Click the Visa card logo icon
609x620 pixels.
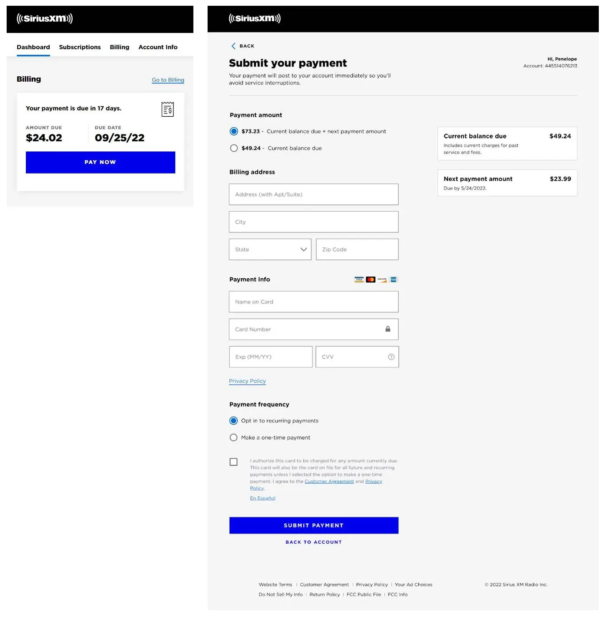pyautogui.click(x=359, y=280)
